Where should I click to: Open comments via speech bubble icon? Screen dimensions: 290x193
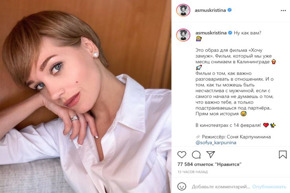pos(196,155)
